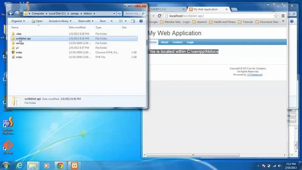
Task: Show hidden system tray icons
Action: (258, 166)
